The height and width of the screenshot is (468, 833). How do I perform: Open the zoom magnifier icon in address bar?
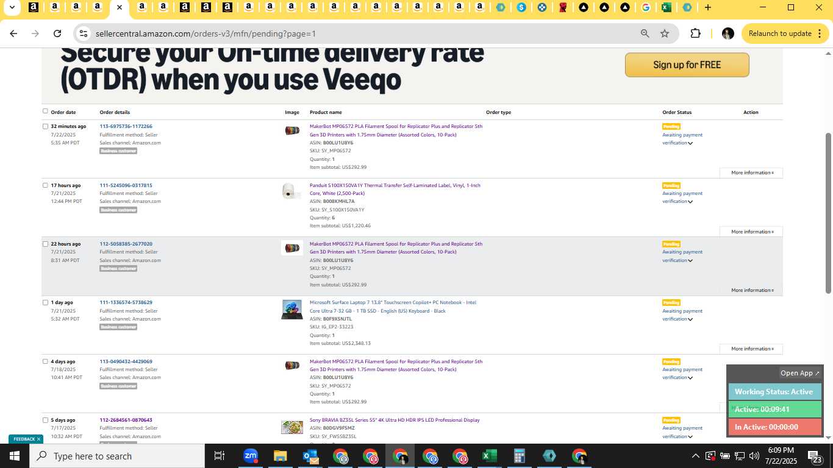coord(645,34)
